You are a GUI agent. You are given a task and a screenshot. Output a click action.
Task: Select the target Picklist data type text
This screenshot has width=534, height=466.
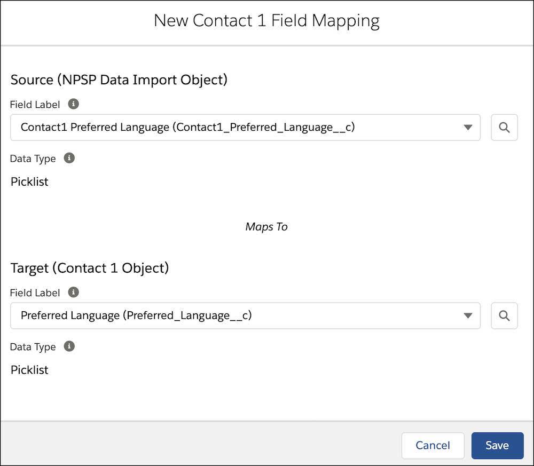[x=29, y=370]
